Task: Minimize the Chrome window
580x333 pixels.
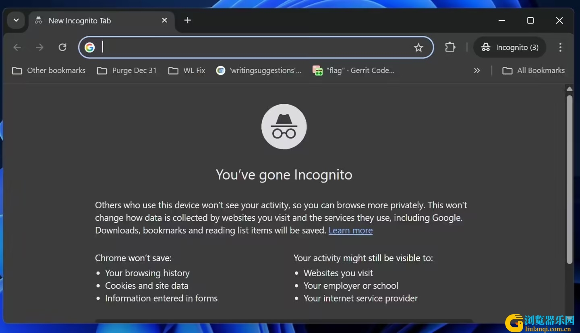Action: pos(502,20)
